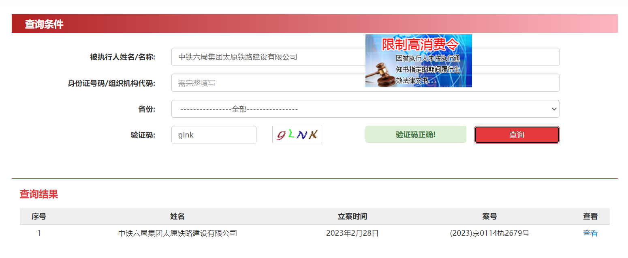Click the 验证码正确! status message
Screen dimensions: 628x258
[416, 134]
